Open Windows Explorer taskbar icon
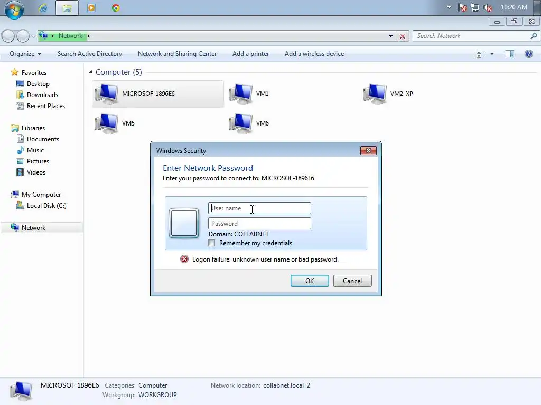The image size is (541, 405). pyautogui.click(x=67, y=8)
